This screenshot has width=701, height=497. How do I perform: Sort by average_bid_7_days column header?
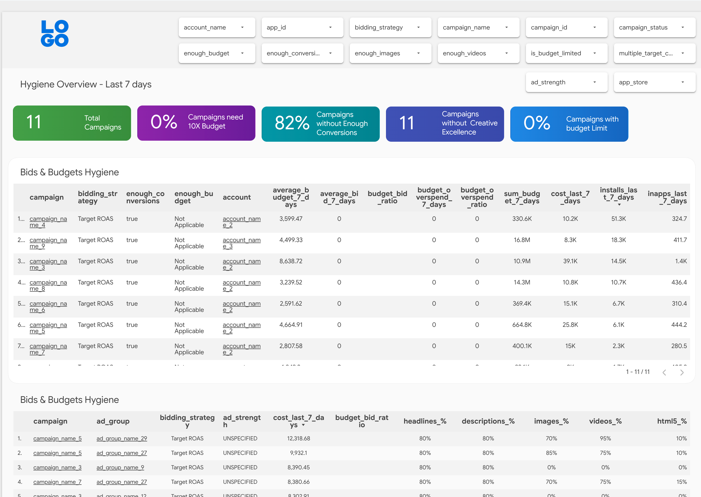pos(339,197)
